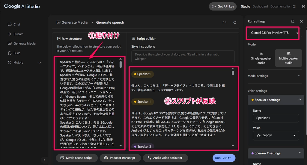The height and width of the screenshot is (165, 307).
Task: Open the settings gear in header
Action: point(303,7)
